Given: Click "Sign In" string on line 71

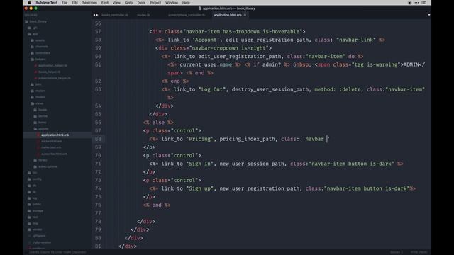Looking at the screenshot, I should coord(199,164).
